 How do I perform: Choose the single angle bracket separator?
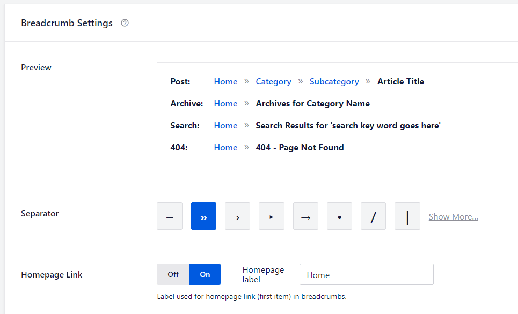point(237,216)
